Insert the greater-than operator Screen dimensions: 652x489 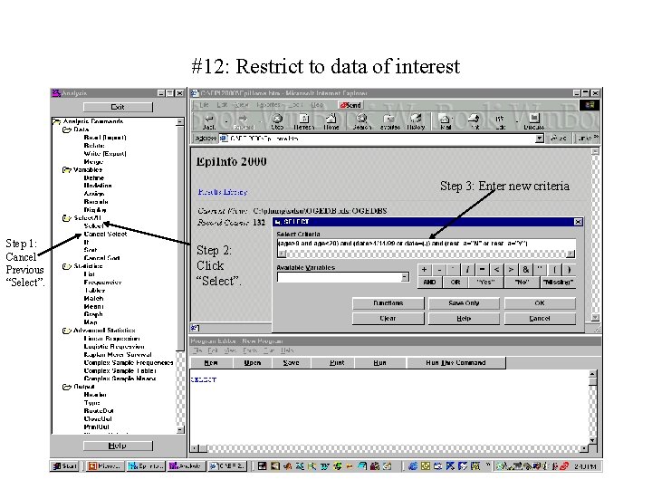pyautogui.click(x=511, y=270)
